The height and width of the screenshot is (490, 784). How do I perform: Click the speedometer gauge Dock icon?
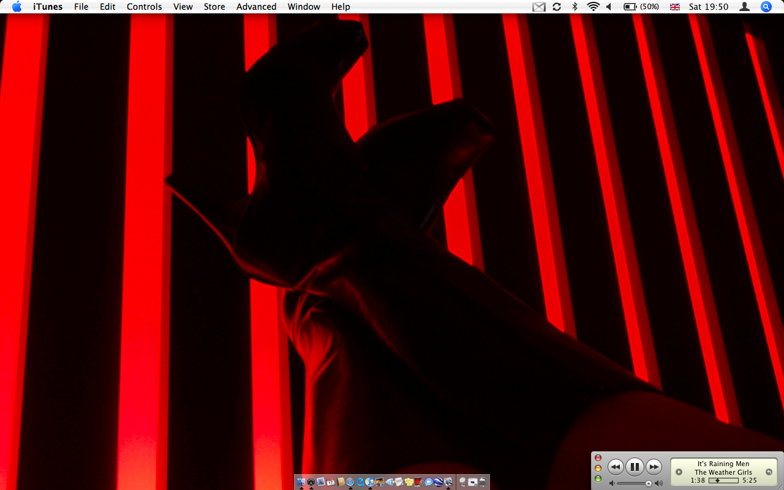(x=311, y=482)
